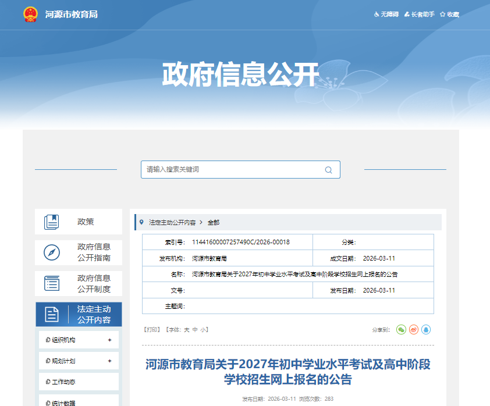Click the search magnifier icon
Screen dimensions: 490x406
pyautogui.click(x=328, y=170)
